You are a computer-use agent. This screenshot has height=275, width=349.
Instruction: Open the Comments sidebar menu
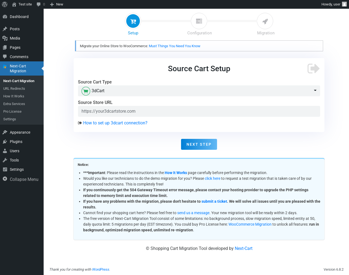point(22,57)
